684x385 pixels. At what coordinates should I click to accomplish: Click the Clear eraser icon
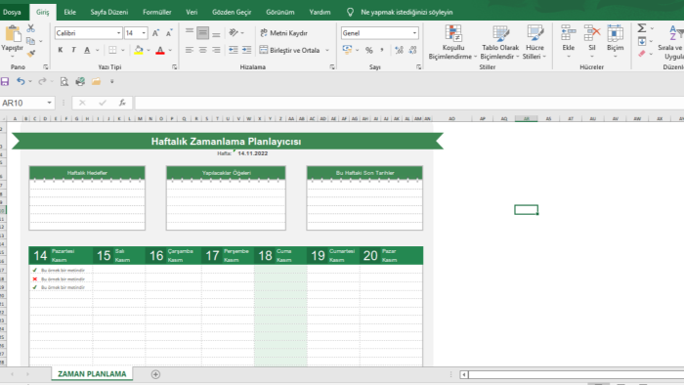[x=642, y=54]
